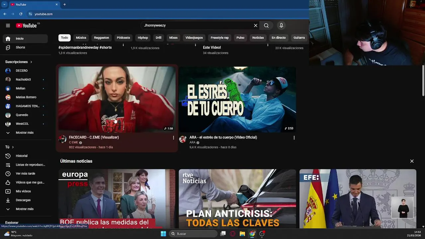This screenshot has width=425, height=239.
Task: Click the YouTube search input field
Action: coord(197,26)
